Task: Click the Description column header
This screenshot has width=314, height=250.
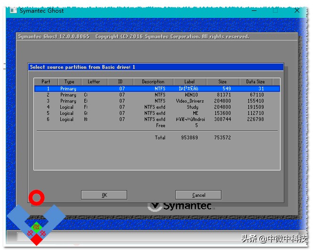Action: click(x=153, y=81)
